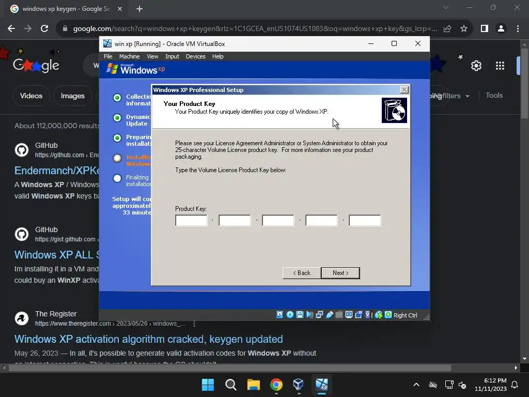The image size is (529, 397).
Task: Share this page from the address bar
Action: 447,29
